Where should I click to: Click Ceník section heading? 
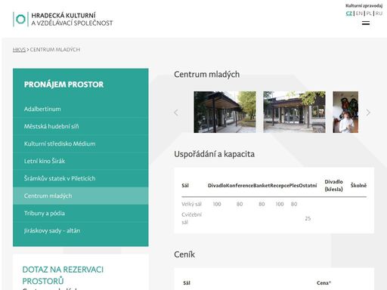184,255
